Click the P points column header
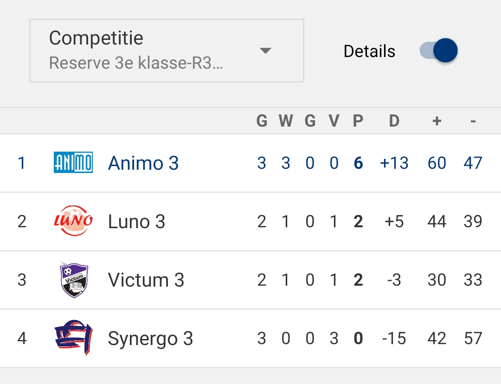Viewport: 501px width, 384px height. (x=358, y=121)
